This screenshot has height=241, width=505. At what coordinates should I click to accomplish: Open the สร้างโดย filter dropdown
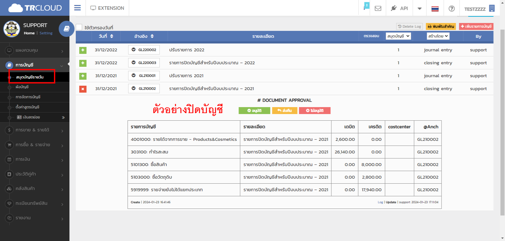[438, 36]
